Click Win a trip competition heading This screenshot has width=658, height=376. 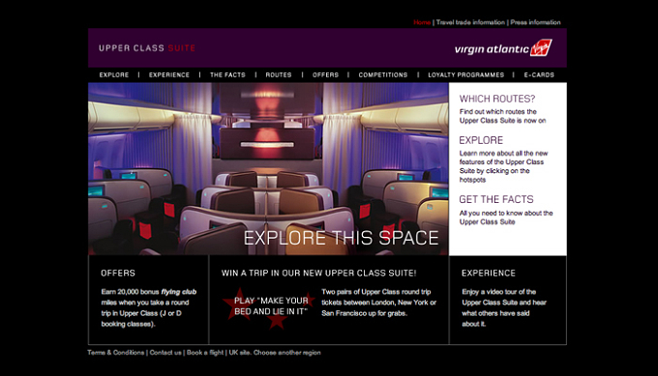tap(319, 273)
